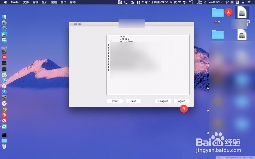Click the Bluetooth menu bar icon
Image resolution: width=255 pixels, height=159 pixels.
point(205,2)
